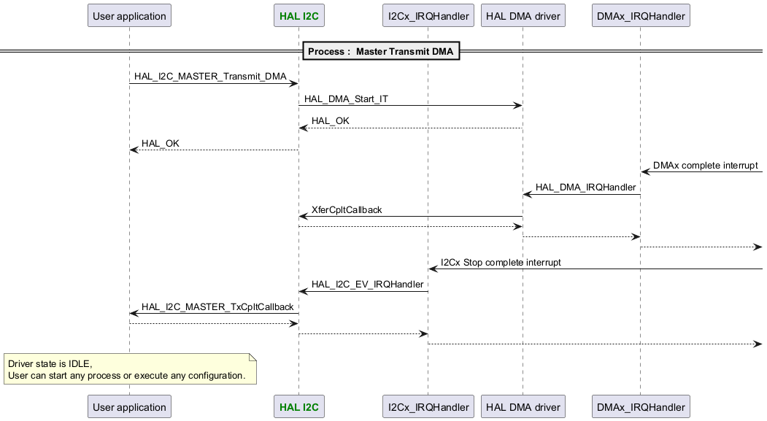Click the XferCpltCallback message label
Image resolution: width=767 pixels, height=421 pixels.
point(347,209)
